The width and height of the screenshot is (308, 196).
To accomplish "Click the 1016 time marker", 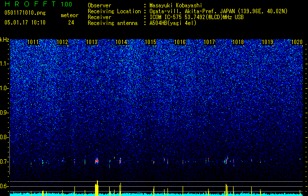I will (180, 42).
